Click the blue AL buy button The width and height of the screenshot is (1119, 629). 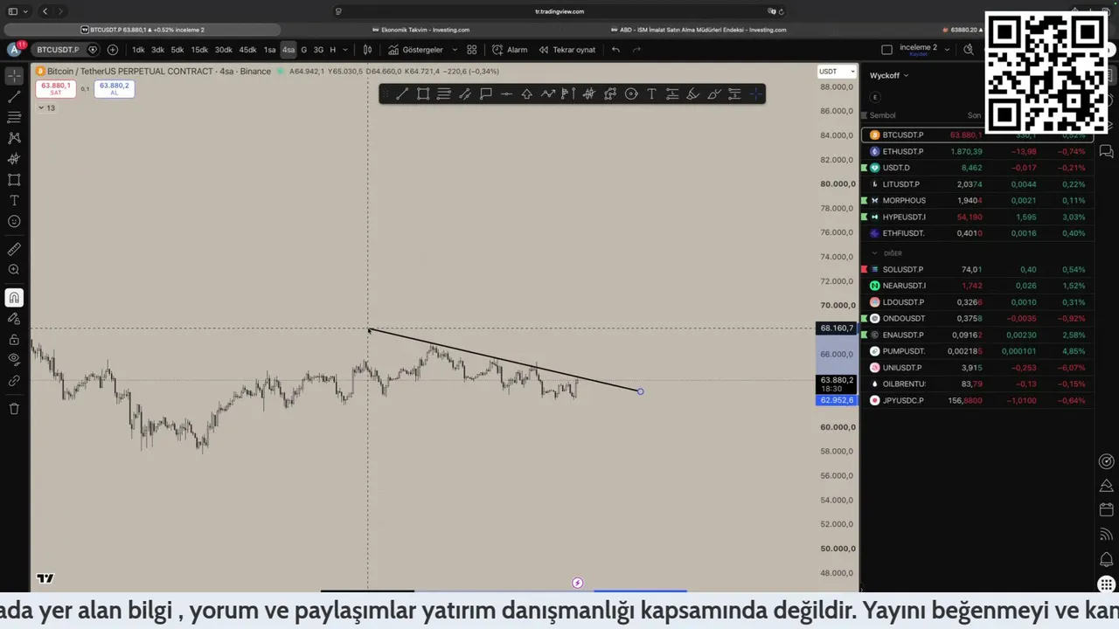(x=114, y=88)
